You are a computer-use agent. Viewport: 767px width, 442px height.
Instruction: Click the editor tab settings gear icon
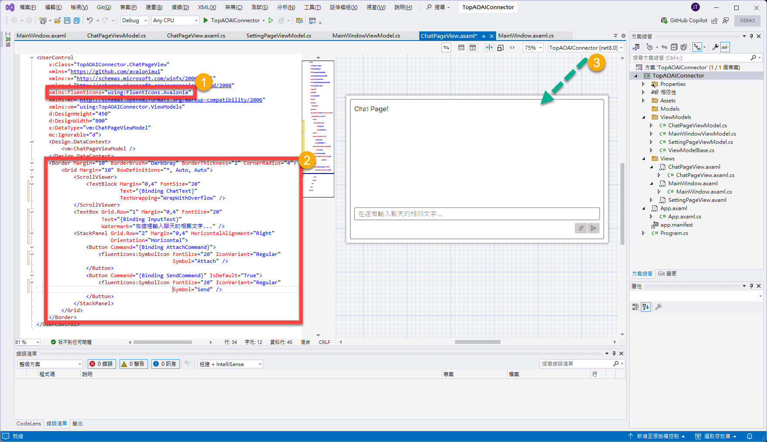(623, 36)
